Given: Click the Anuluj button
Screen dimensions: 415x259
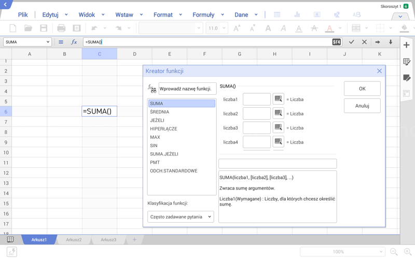Looking at the screenshot, I should pos(362,106).
